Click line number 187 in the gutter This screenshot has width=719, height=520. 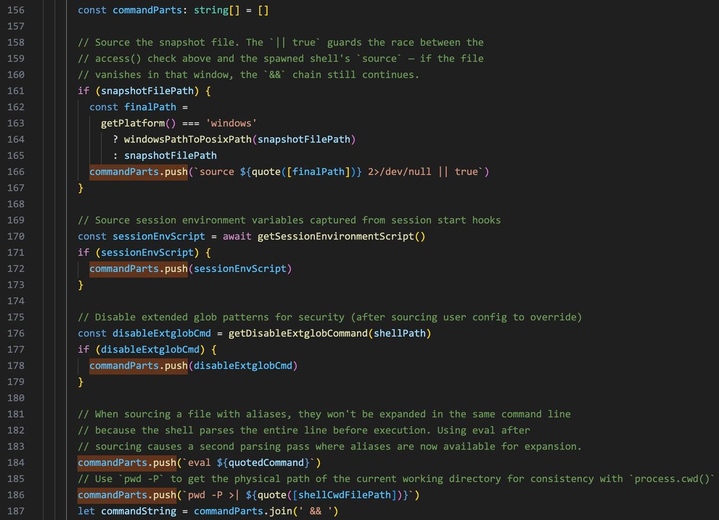pyautogui.click(x=16, y=511)
